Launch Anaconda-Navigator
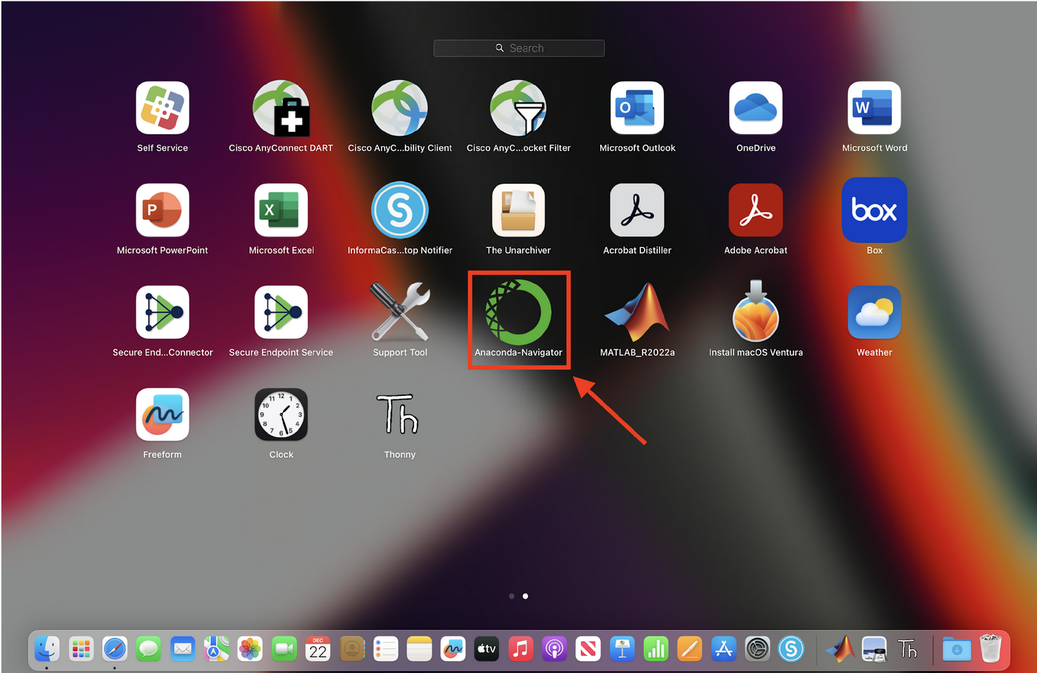The image size is (1037, 673). point(518,312)
